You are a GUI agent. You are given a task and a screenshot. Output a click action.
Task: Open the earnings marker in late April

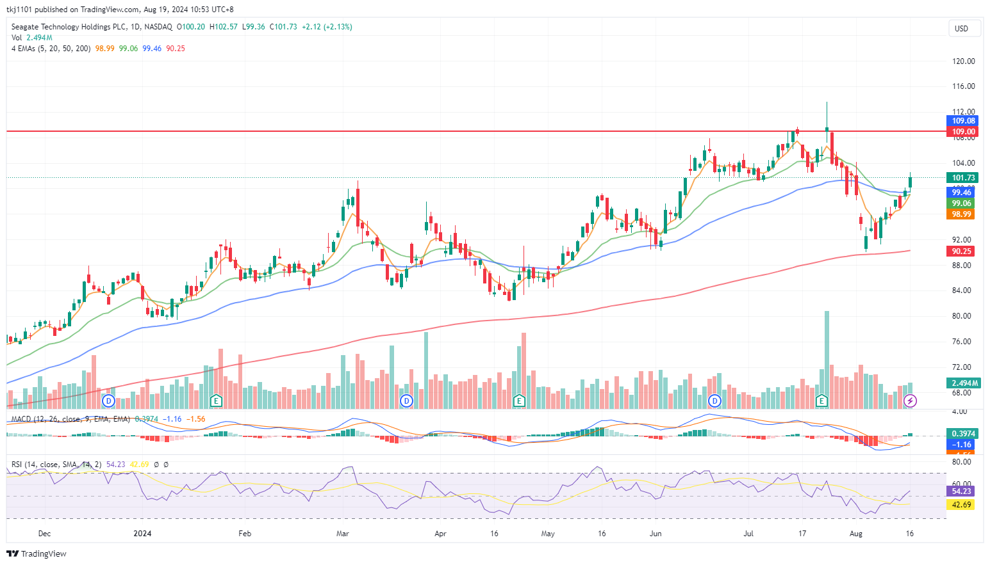click(519, 401)
